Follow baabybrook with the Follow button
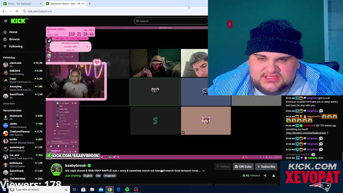Viewport: 343px width, 193px height. tap(223, 166)
